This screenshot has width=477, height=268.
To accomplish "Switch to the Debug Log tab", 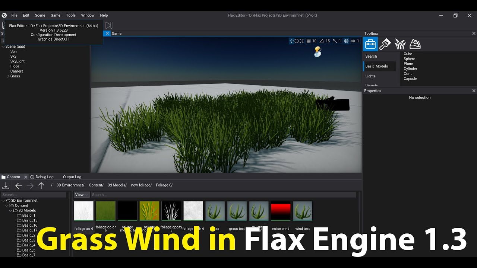I will point(42,177).
